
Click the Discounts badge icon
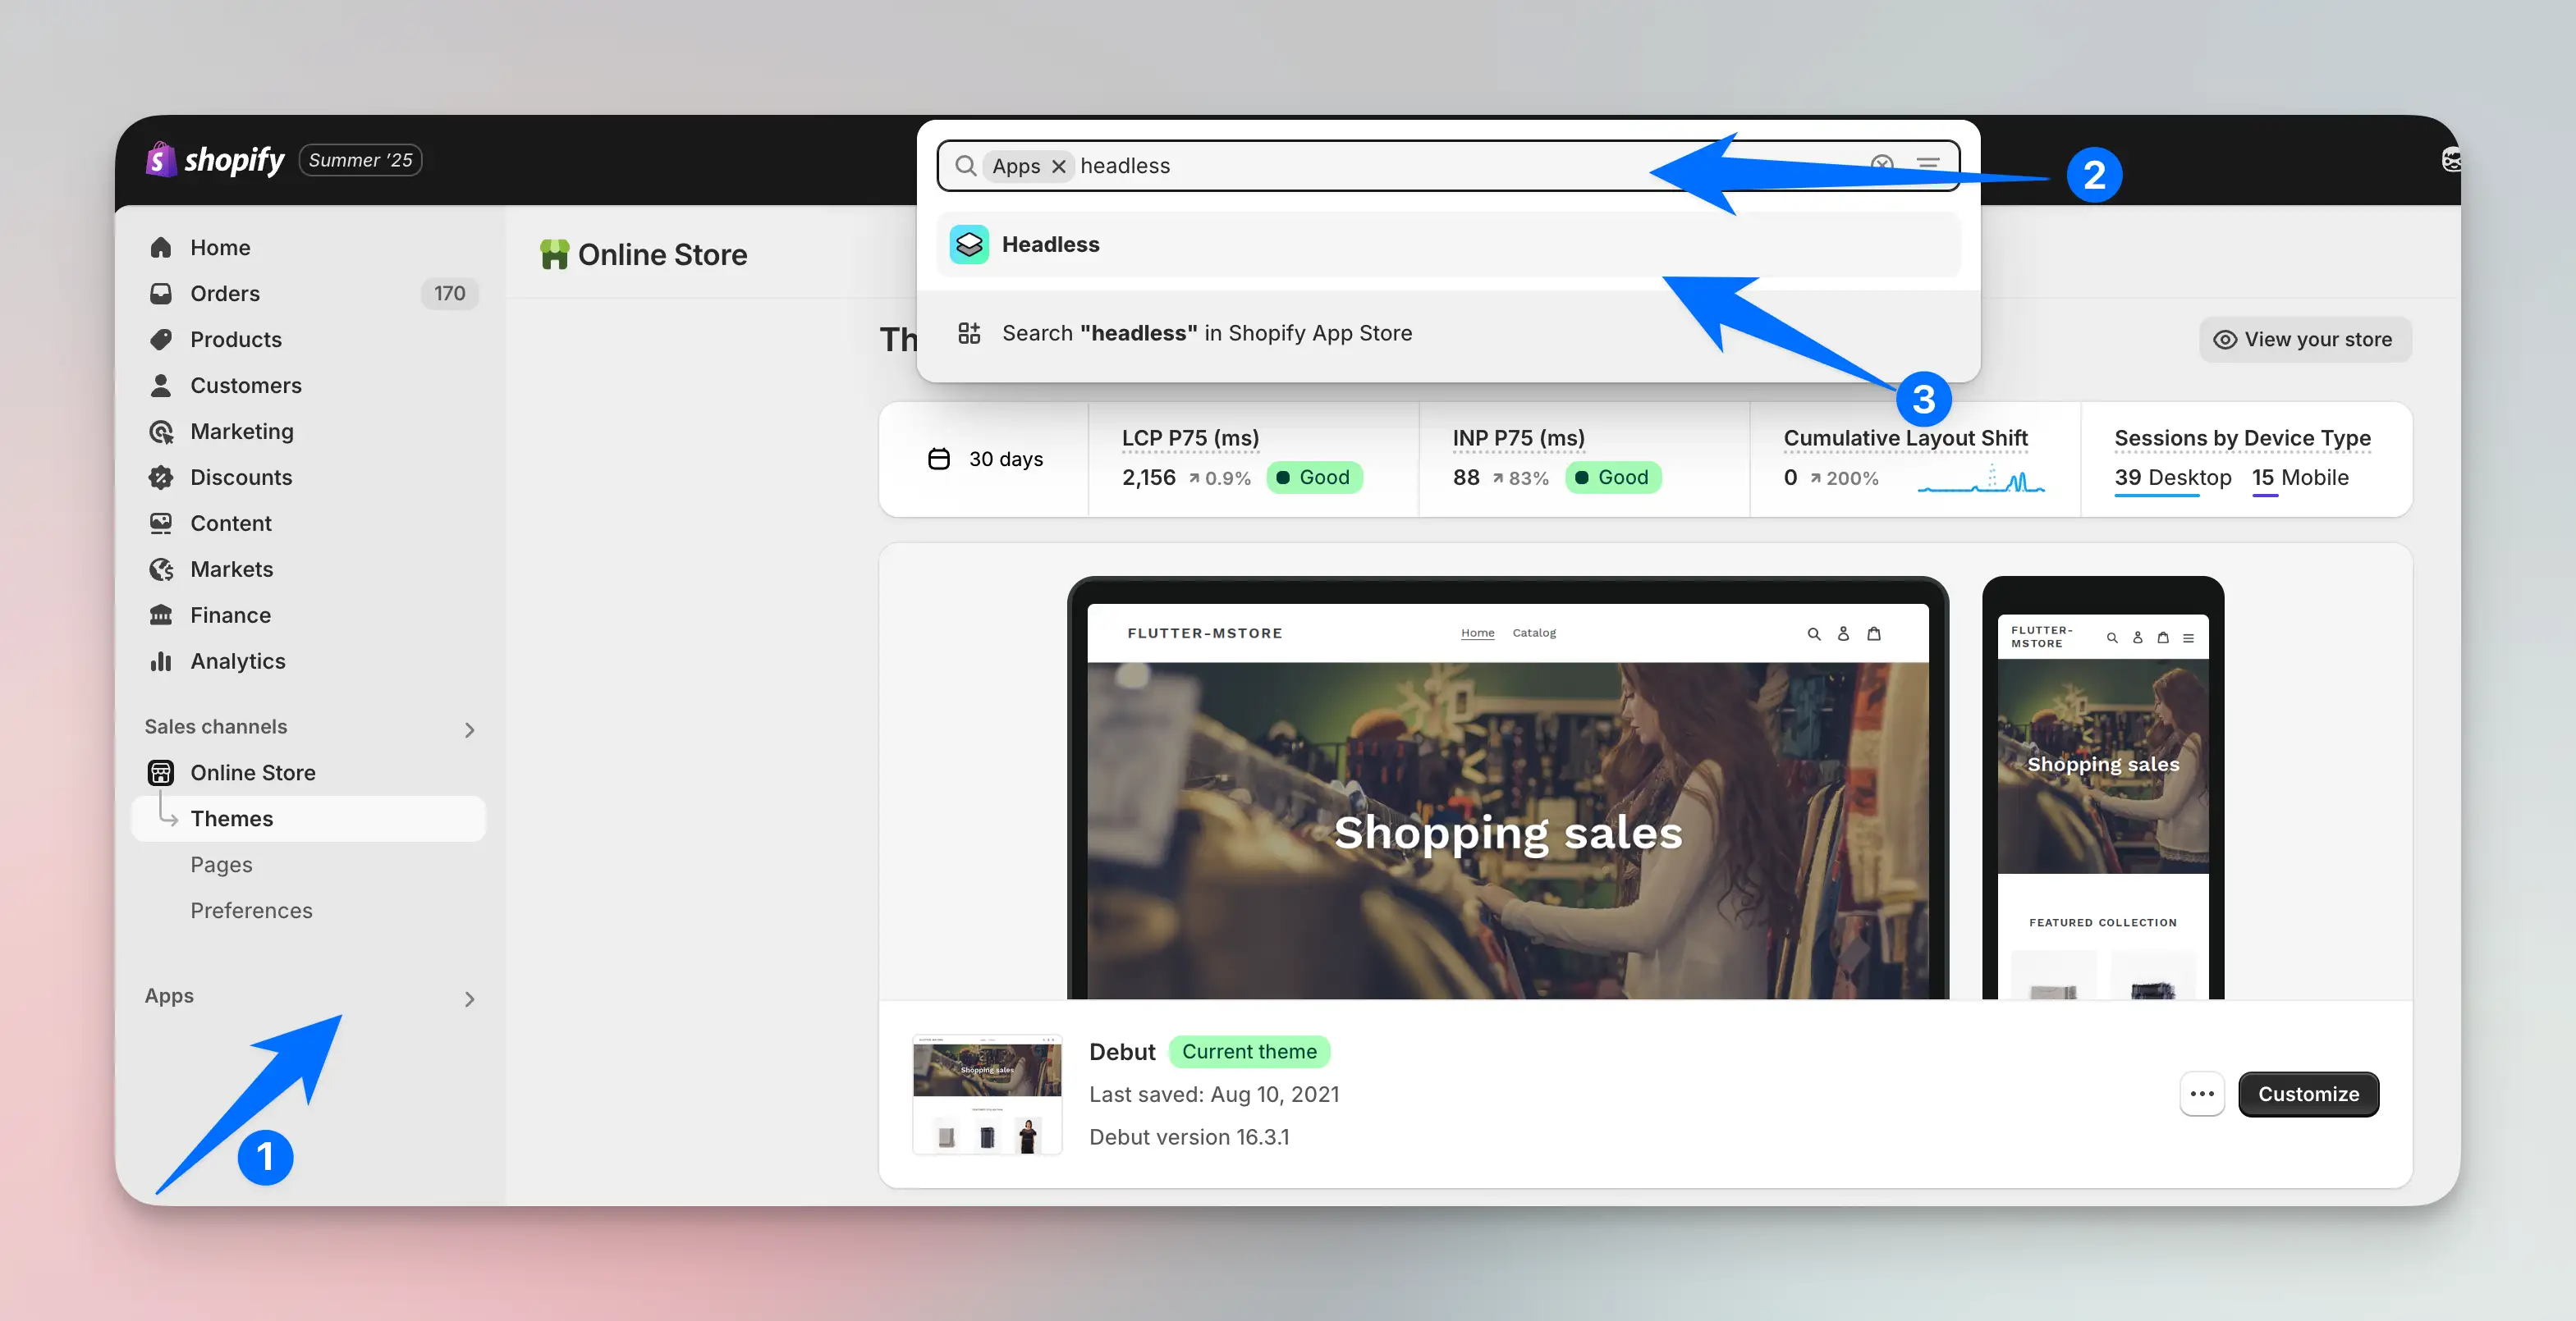[161, 477]
